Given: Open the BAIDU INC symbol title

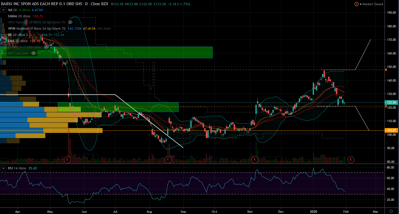Looking at the screenshot, I should point(42,4).
